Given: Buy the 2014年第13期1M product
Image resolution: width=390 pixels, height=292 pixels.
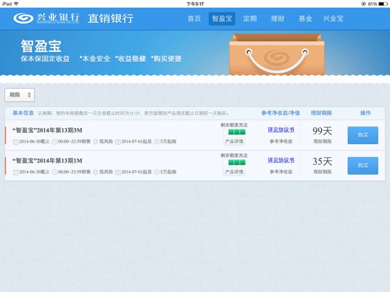Looking at the screenshot, I should click(x=363, y=165).
